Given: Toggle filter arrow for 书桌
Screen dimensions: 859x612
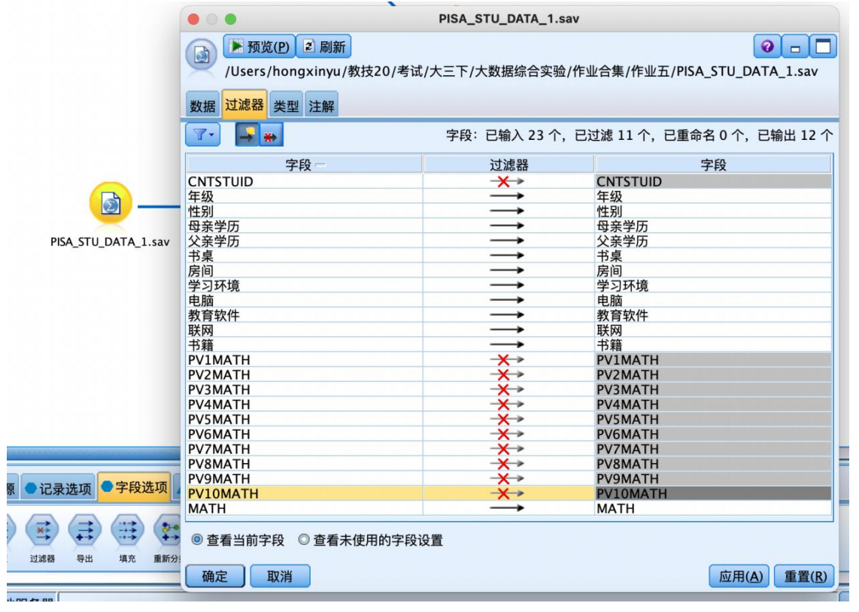Looking at the screenshot, I should point(507,256).
